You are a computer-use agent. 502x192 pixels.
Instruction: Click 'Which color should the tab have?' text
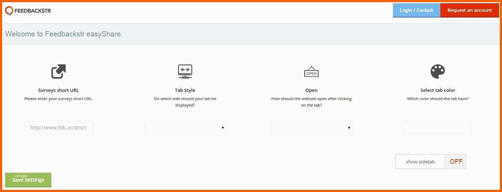[438, 99]
